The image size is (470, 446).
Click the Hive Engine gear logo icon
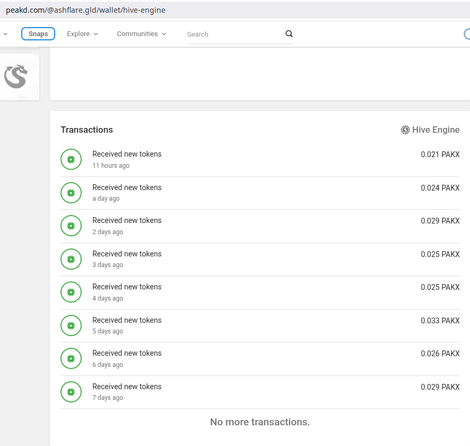pyautogui.click(x=405, y=130)
